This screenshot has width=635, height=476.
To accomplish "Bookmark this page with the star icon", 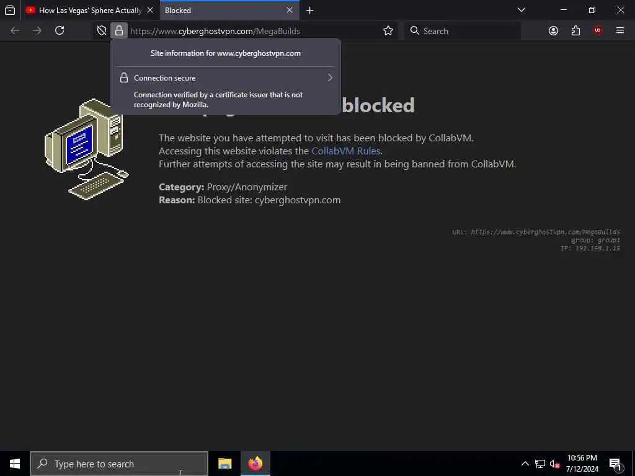I will 388,31.
